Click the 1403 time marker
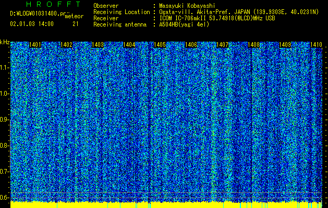Screen dimensions: 328x208 pyautogui.click(x=98, y=45)
